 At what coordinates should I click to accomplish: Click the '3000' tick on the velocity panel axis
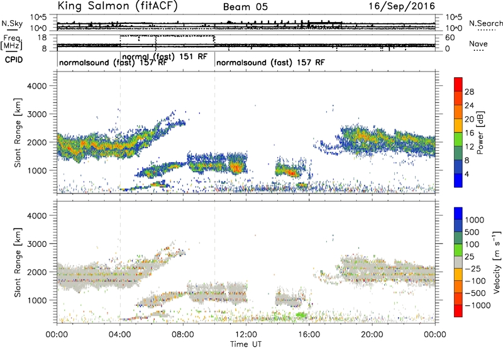pos(36,244)
